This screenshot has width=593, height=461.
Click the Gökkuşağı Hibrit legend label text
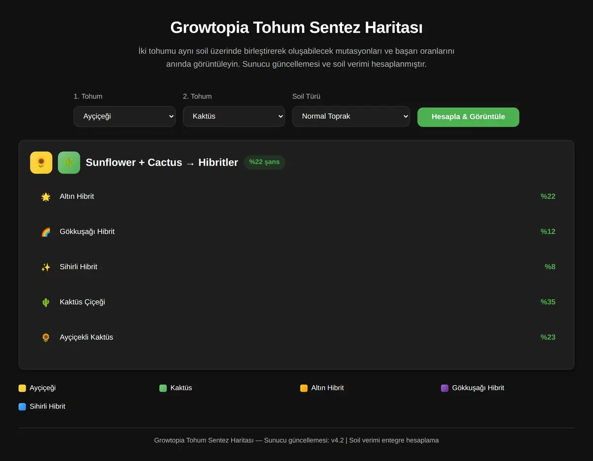coord(478,388)
